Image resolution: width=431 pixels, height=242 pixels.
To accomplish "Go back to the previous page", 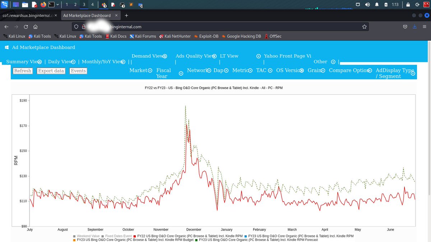I will click(x=6, y=27).
